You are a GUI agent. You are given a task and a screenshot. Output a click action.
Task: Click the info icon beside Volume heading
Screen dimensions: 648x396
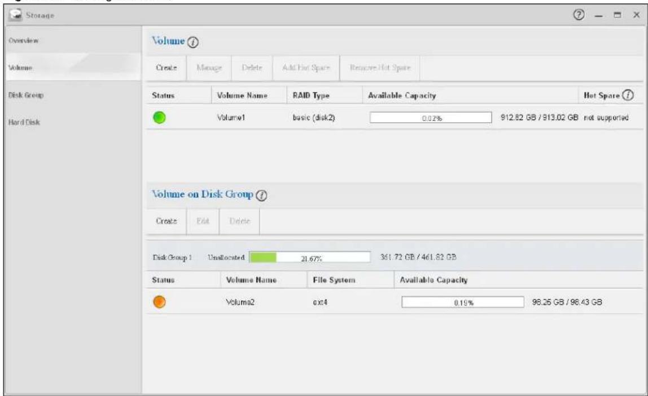193,42
